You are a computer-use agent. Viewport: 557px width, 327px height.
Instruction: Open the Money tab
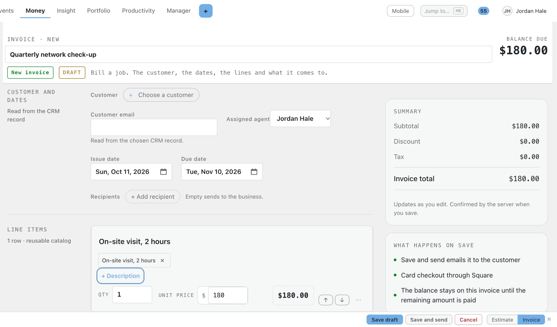35,11
